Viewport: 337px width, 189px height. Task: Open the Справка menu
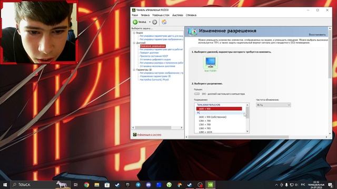tap(191, 15)
